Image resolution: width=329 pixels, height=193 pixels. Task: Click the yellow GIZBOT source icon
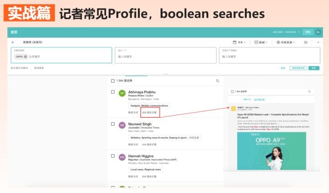[x=233, y=108]
